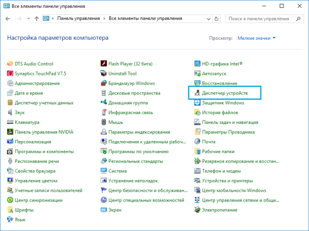Open the Клавиатура keyboard icon
The width and height of the screenshot is (309, 231).
point(10,122)
